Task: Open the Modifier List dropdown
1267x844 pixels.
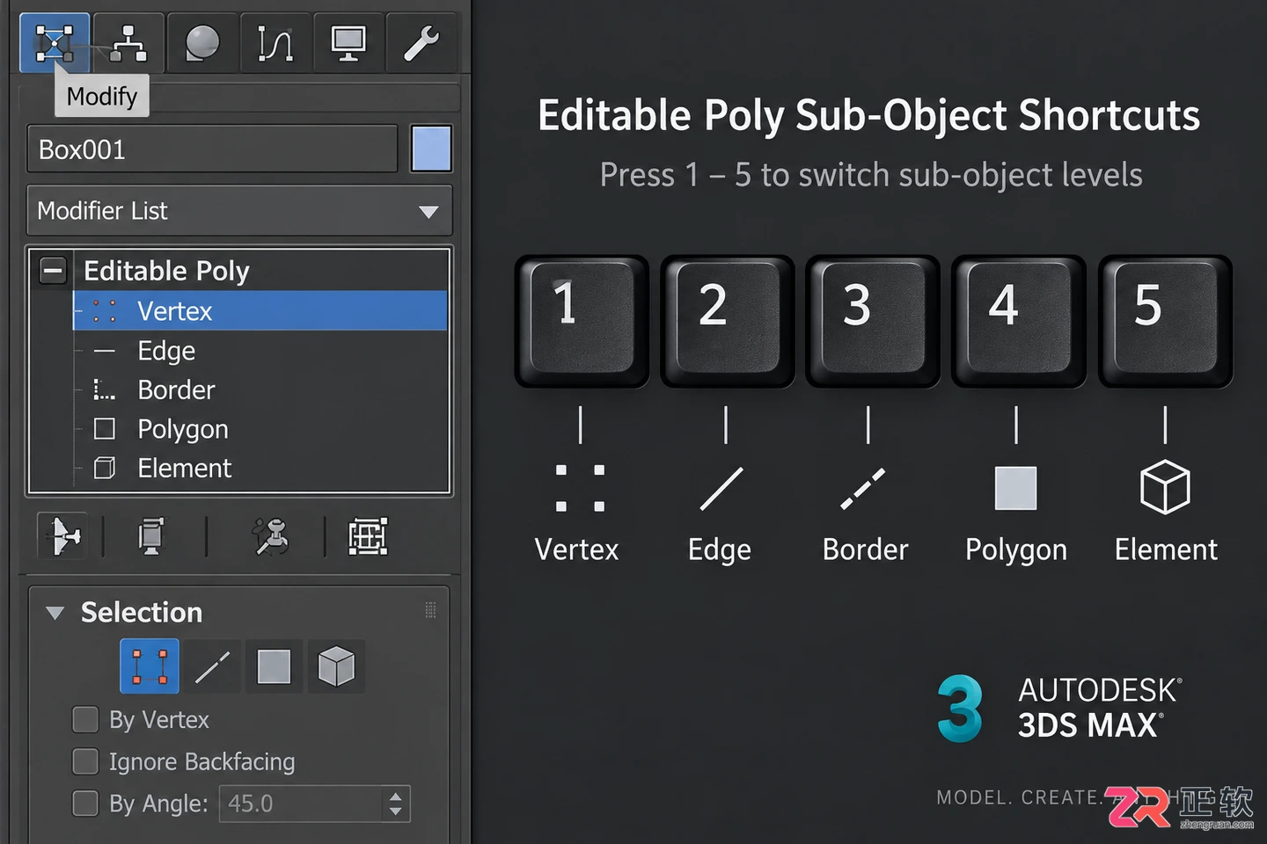Action: tap(239, 210)
